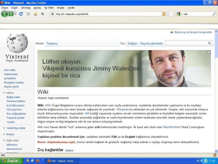Subscribe using the orange RSS feed icon

click(163, 14)
